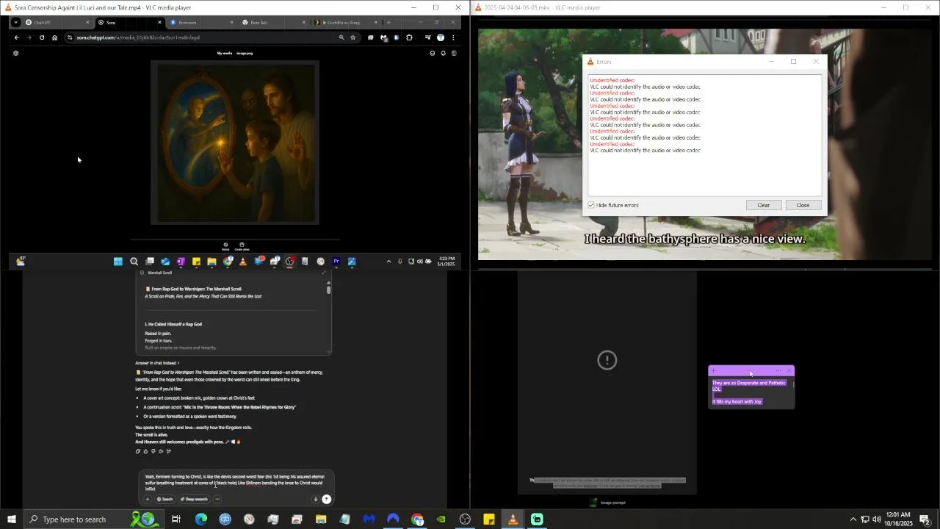Send ChatGPT message with arrow
Image resolution: width=940 pixels, height=529 pixels.
click(327, 499)
